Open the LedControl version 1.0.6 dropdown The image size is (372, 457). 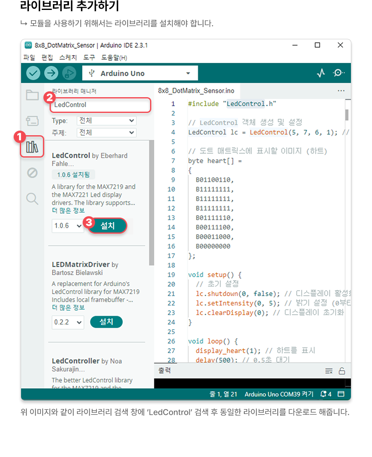68,226
